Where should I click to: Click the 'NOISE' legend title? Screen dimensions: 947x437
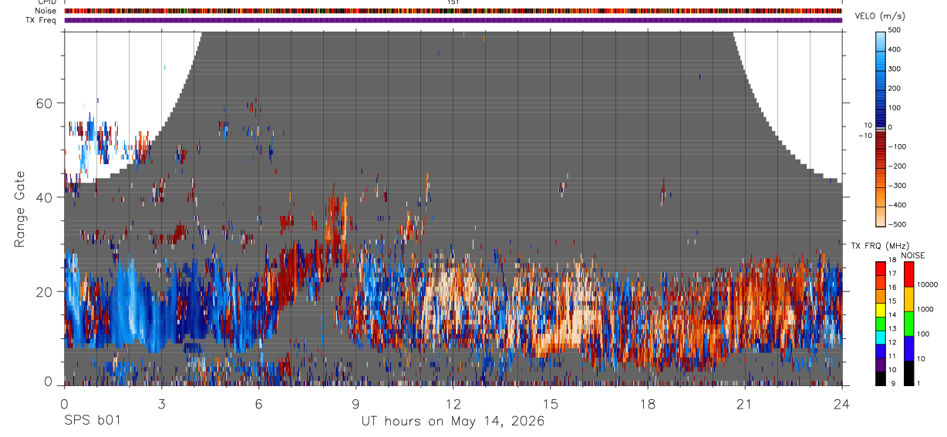point(912,255)
